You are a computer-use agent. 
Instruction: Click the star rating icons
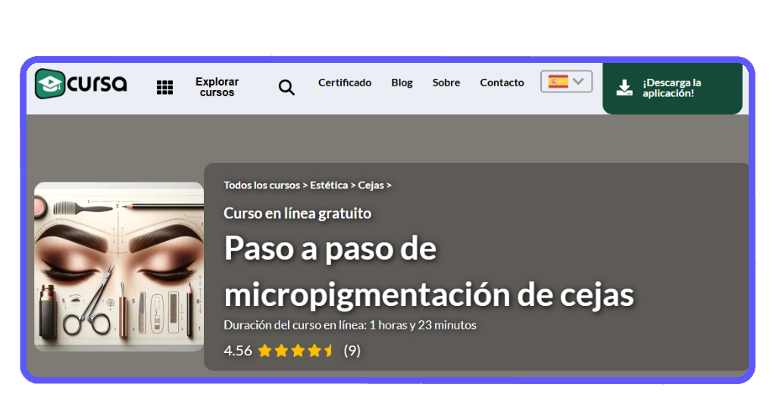pyautogui.click(x=296, y=351)
